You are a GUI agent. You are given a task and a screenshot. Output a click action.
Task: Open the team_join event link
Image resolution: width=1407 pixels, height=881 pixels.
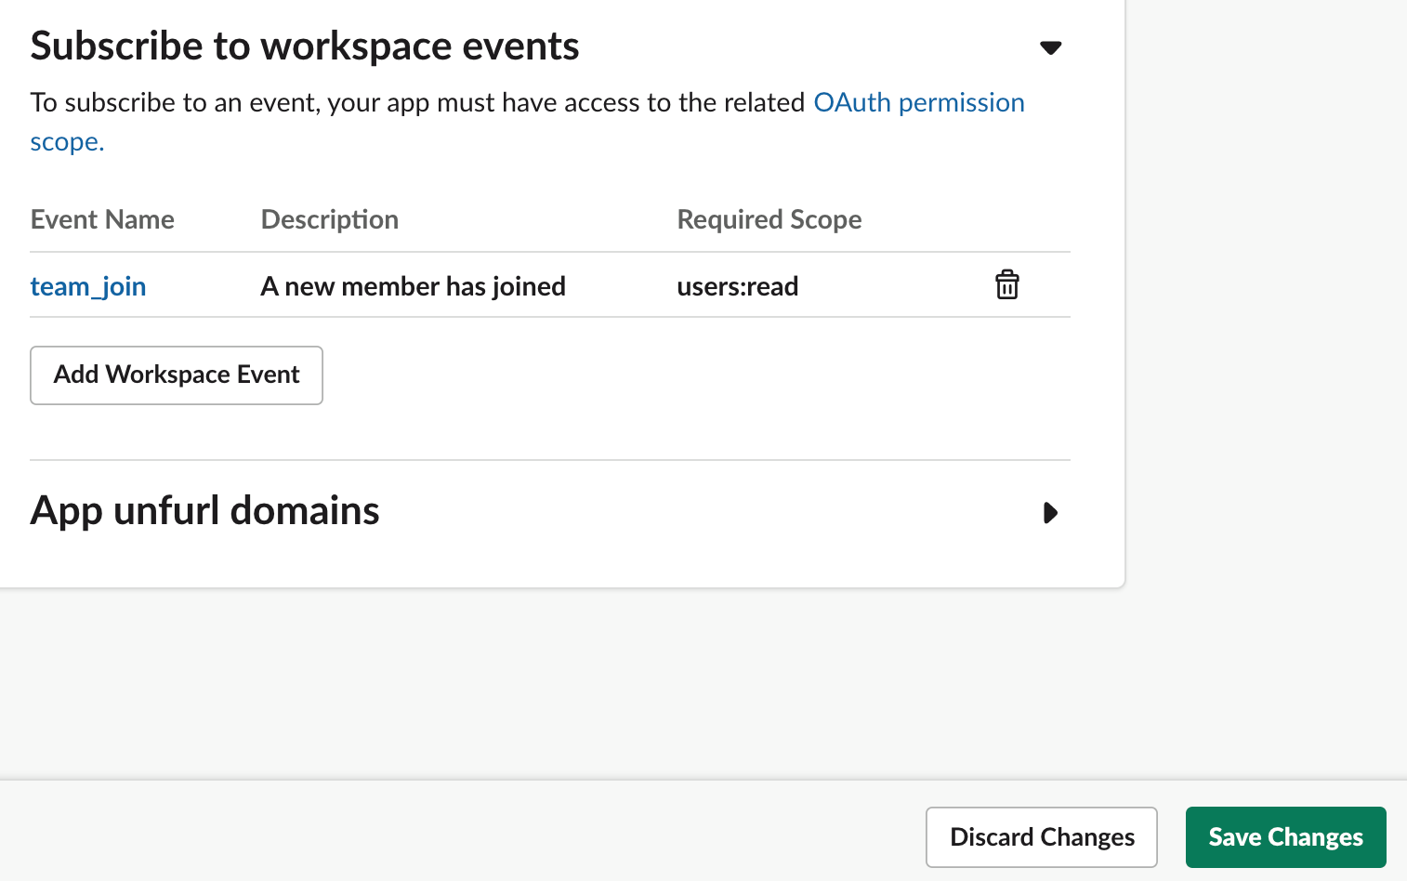point(88,286)
